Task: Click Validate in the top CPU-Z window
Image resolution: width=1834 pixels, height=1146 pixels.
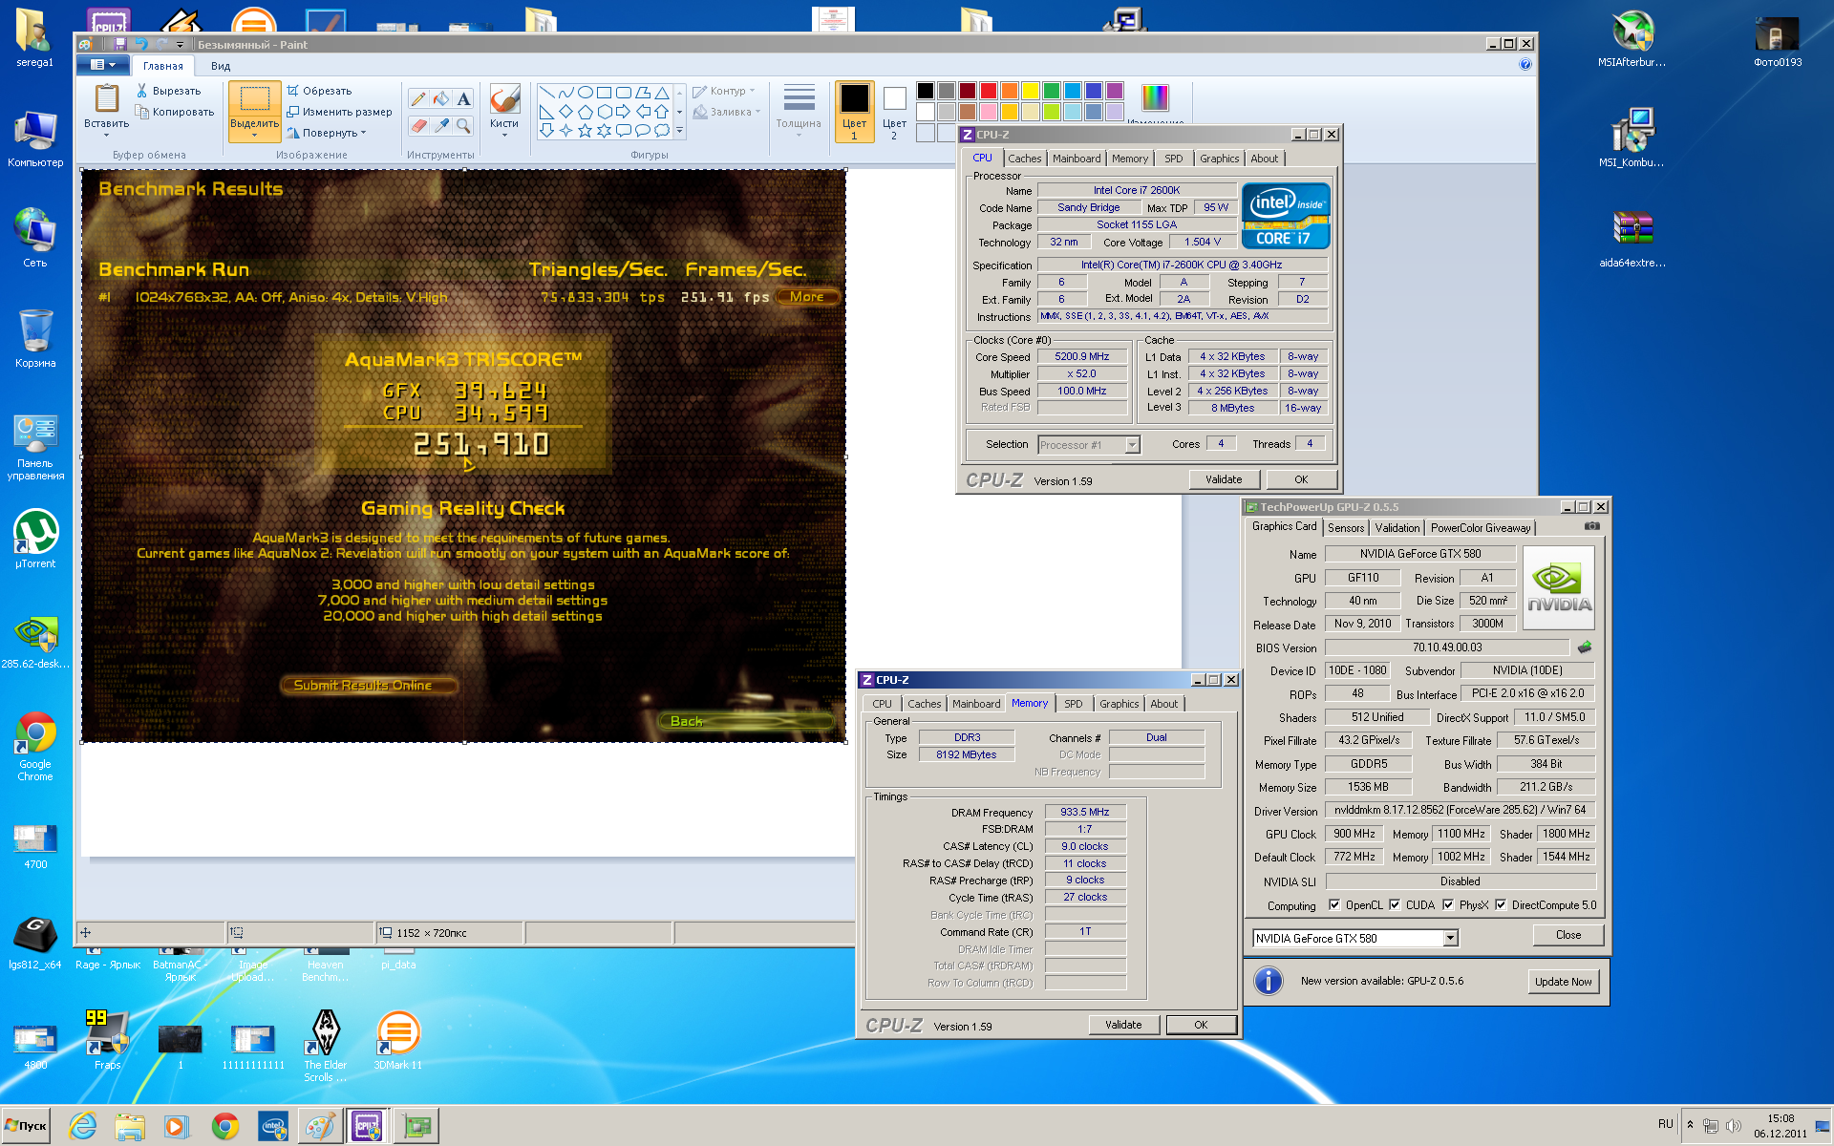Action: 1224,479
